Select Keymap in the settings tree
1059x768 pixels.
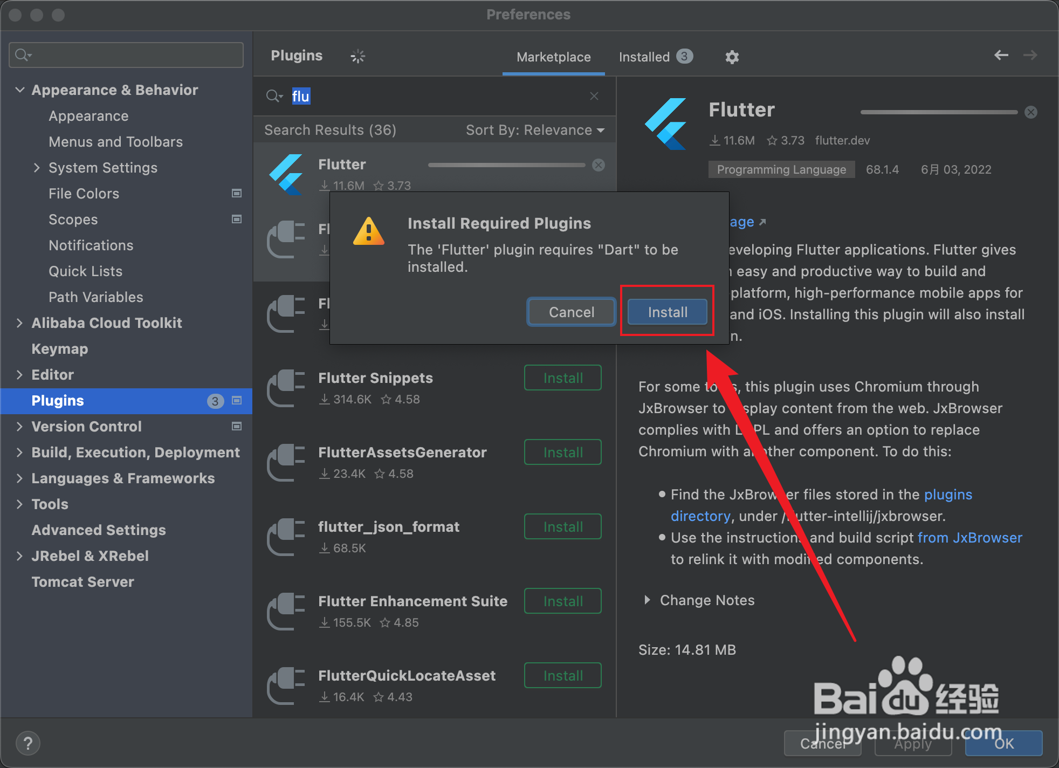59,348
